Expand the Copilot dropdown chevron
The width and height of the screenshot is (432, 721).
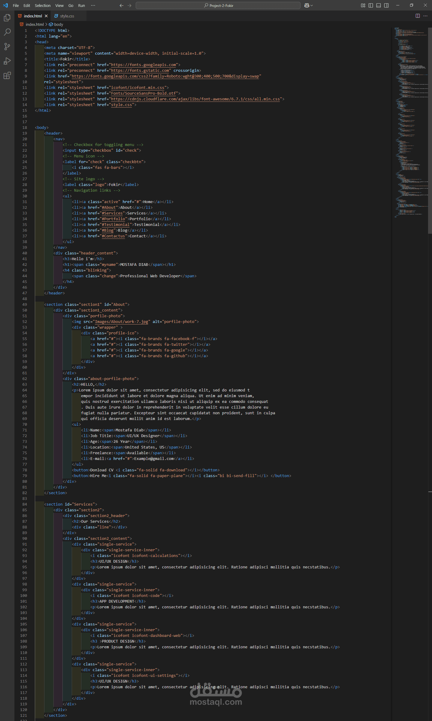pos(312,5)
